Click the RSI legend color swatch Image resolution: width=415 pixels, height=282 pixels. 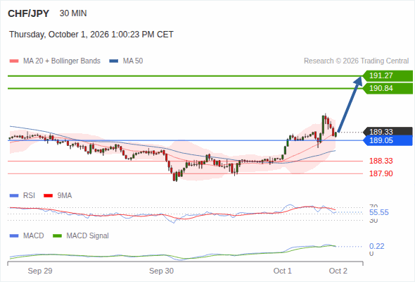[x=14, y=196]
